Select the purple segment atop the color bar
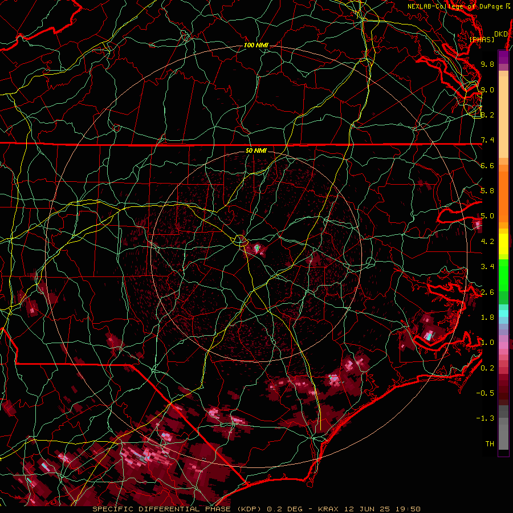513x513 pixels. (503, 57)
